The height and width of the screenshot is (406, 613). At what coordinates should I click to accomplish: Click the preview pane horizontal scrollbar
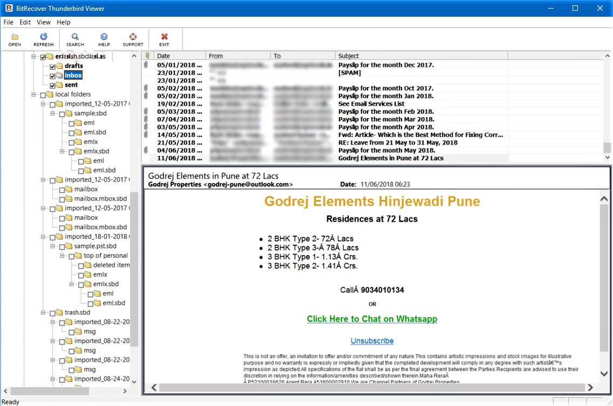tap(371, 387)
